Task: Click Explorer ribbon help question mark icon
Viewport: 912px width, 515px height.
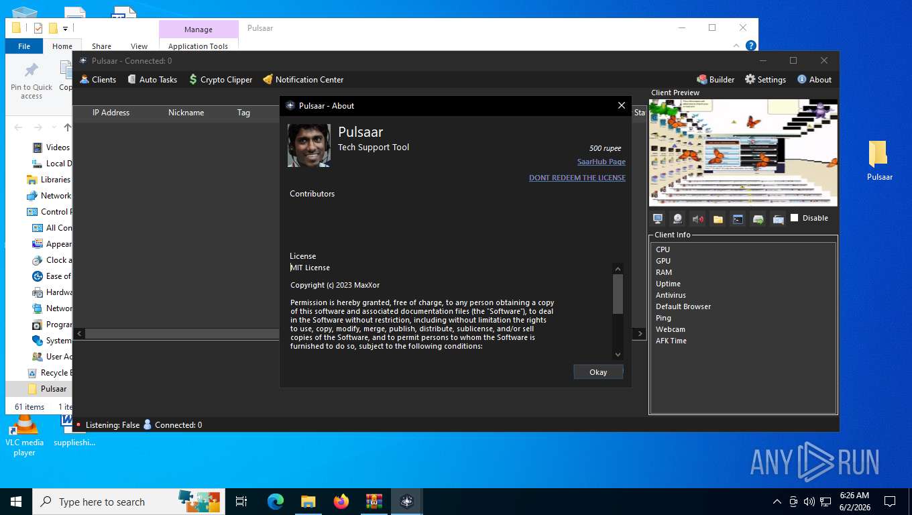Action: [751, 46]
